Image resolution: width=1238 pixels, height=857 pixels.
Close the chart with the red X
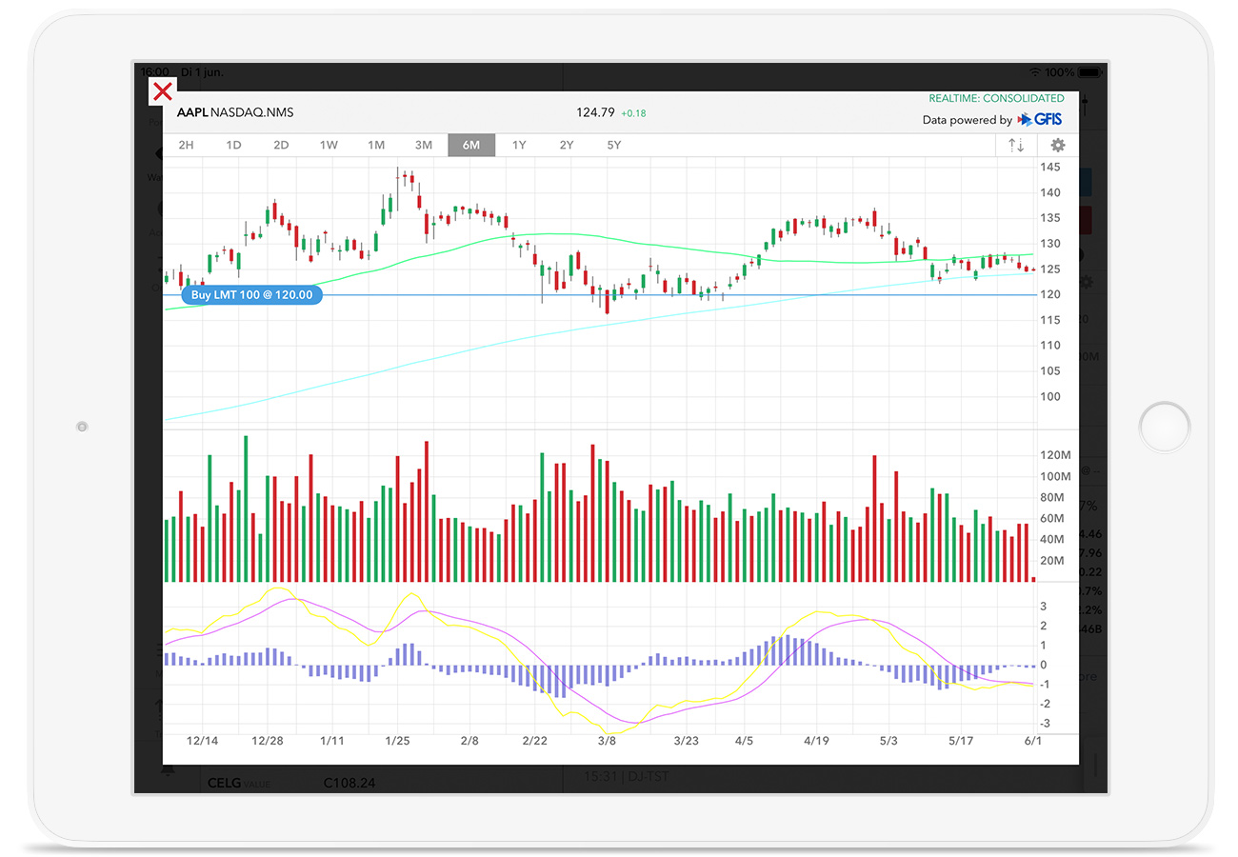[x=163, y=91]
